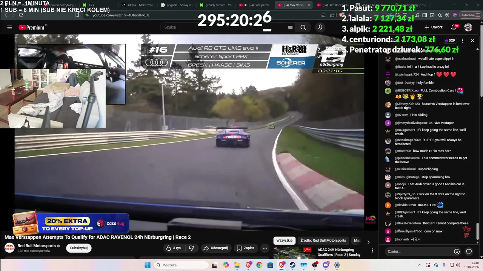483x271 pixels.
Task: Open Brave Shields lion icon
Action: [x=341, y=15]
